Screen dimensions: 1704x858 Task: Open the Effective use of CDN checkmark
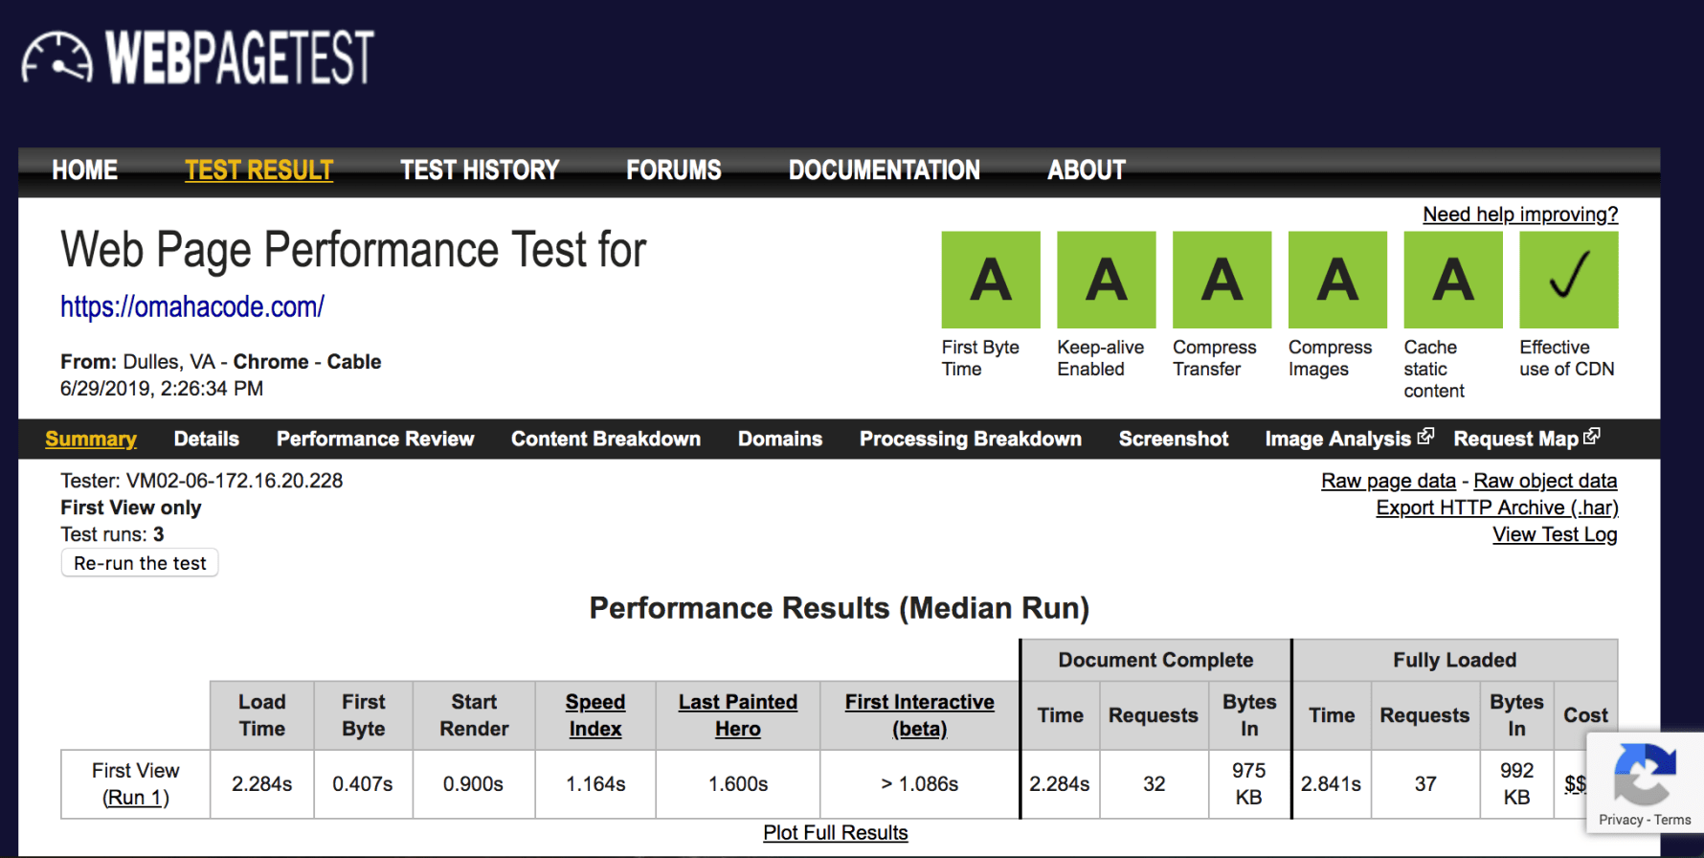click(1569, 280)
